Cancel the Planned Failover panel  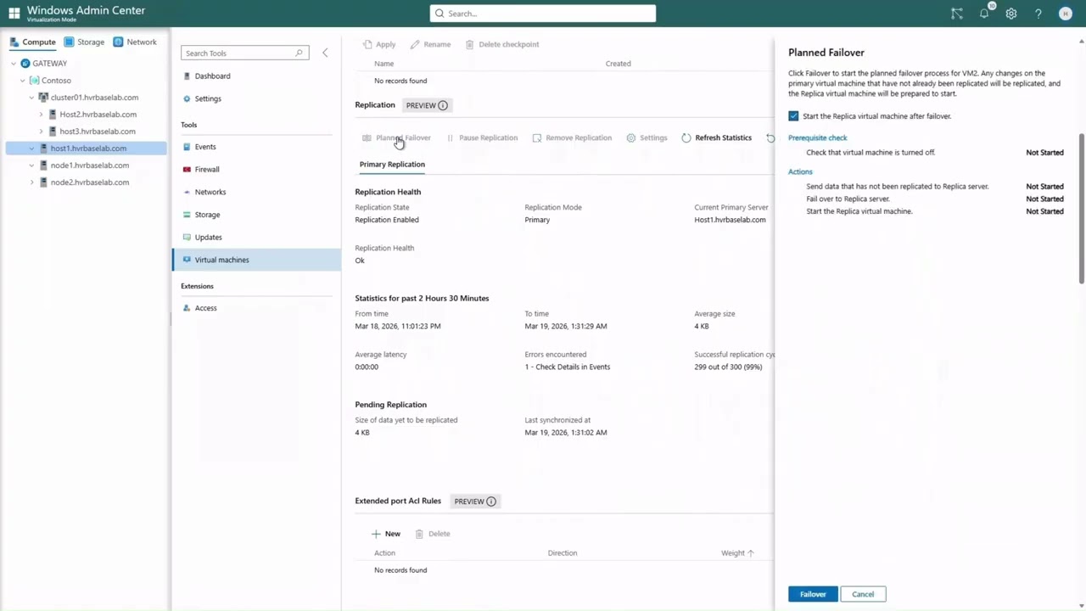pos(863,594)
